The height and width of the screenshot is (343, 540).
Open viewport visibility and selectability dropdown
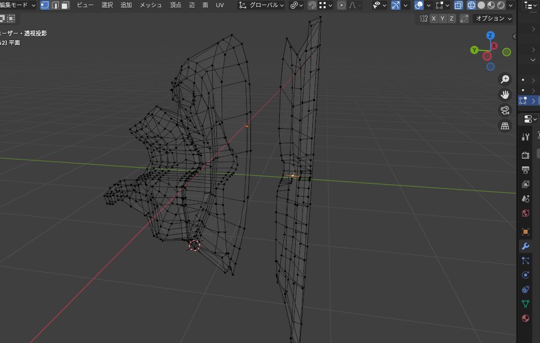pyautogui.click(x=380, y=5)
